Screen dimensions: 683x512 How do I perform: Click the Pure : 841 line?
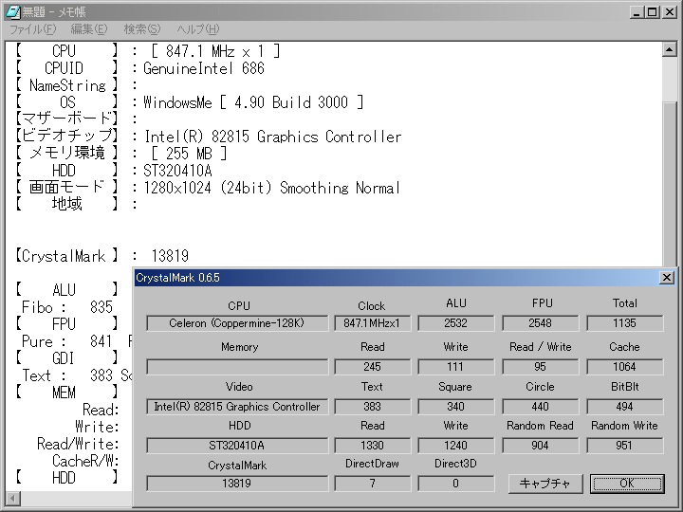(x=67, y=341)
